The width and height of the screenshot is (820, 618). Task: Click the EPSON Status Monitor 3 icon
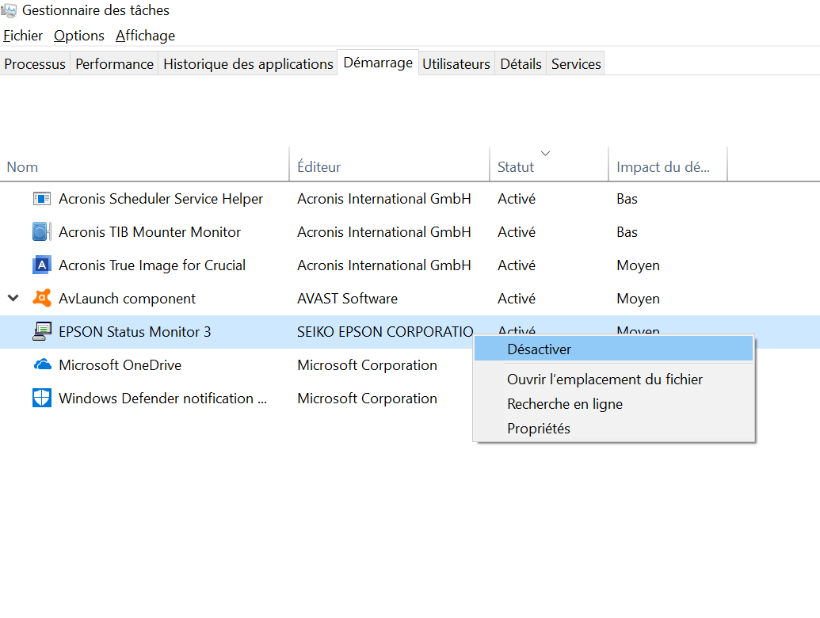coord(41,332)
